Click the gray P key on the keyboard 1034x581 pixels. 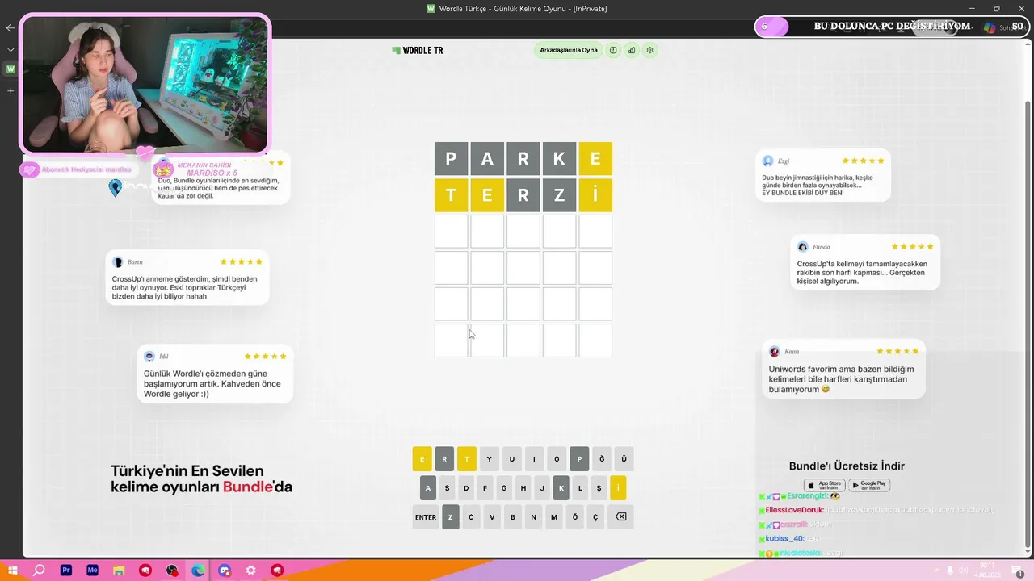[579, 459]
